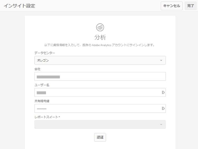Click the インサイト設定 page title
The image size is (198, 149).
click(19, 6)
